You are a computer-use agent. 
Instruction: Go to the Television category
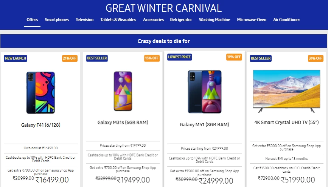tap(84, 20)
